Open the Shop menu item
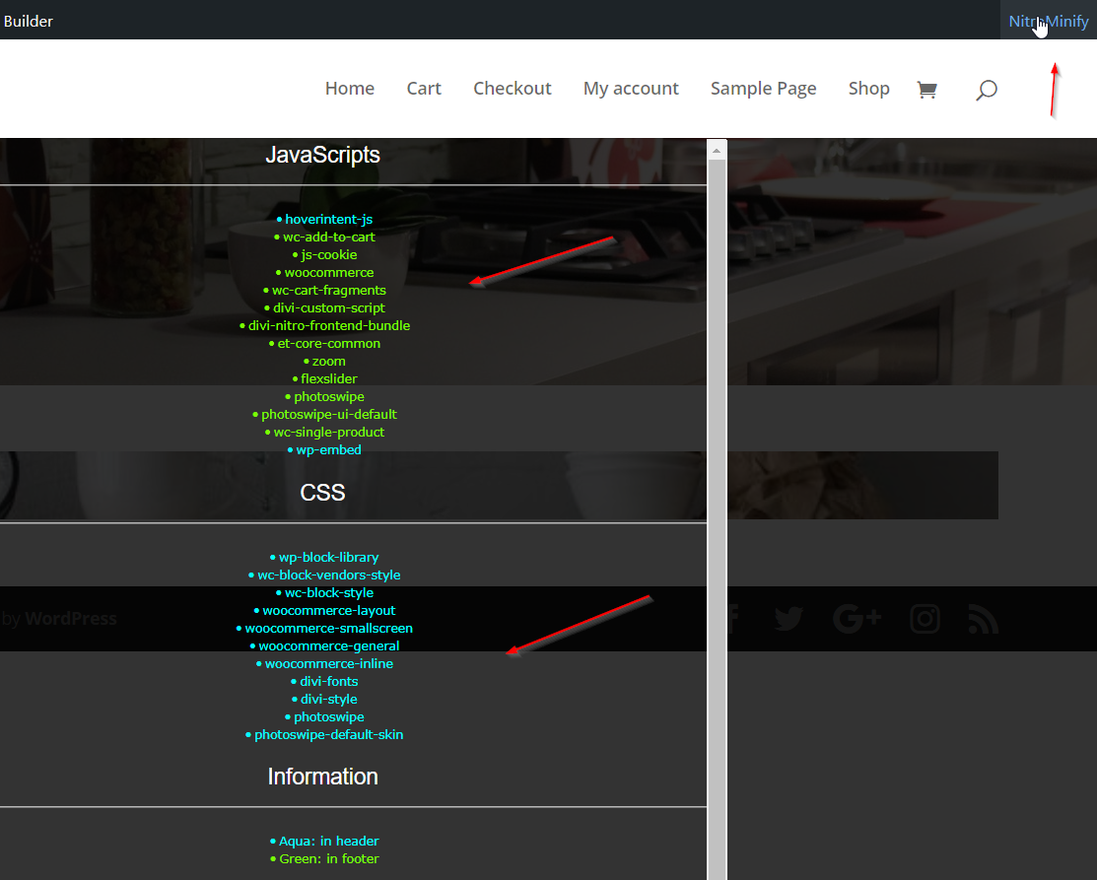The height and width of the screenshot is (880, 1097). point(868,88)
